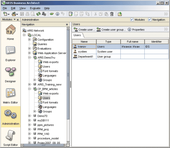Open the Explorer module
The image size is (170, 148).
click(x=10, y=53)
